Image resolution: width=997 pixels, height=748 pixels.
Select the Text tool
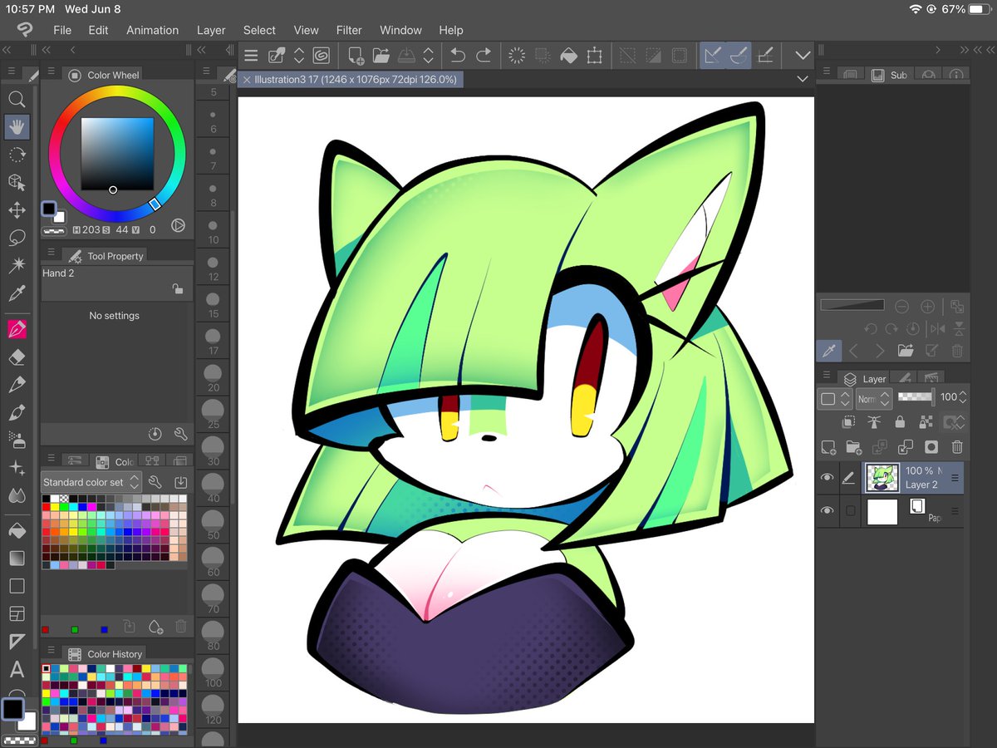[x=17, y=669]
